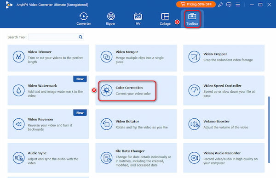This screenshot has width=276, height=178.
Task: Click the Video Merger icon
Action: (x=106, y=57)
